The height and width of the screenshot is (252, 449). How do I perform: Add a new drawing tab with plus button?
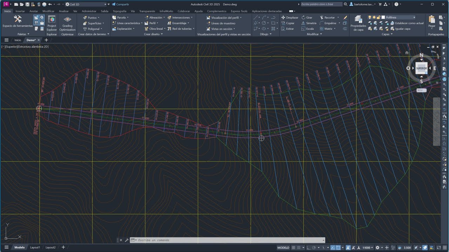46,40
